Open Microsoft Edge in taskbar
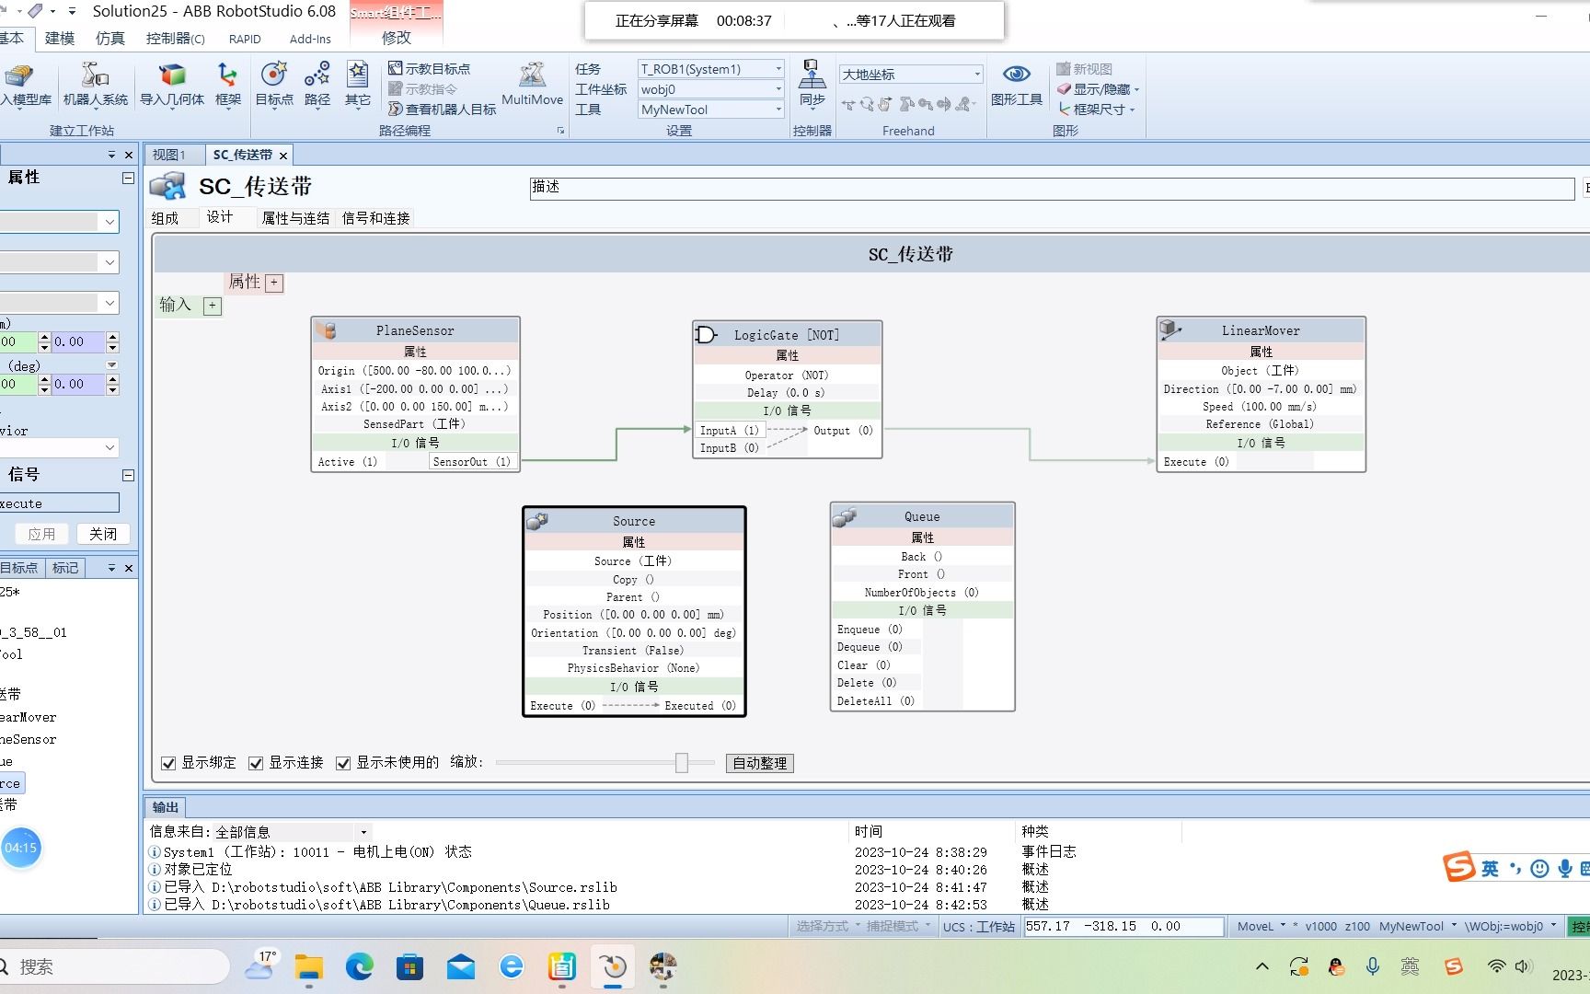Viewport: 1590px width, 994px height. [359, 966]
